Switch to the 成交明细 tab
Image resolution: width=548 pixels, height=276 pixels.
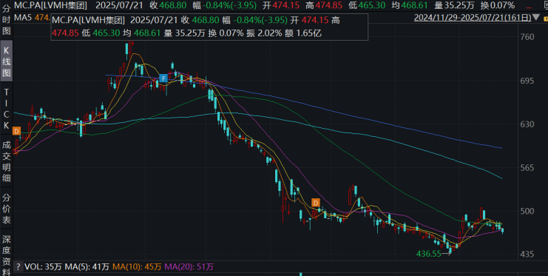(x=7, y=161)
